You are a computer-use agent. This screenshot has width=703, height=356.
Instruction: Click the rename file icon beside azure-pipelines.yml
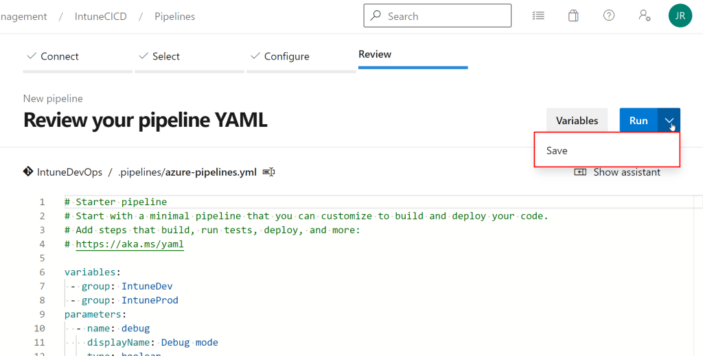pos(269,172)
